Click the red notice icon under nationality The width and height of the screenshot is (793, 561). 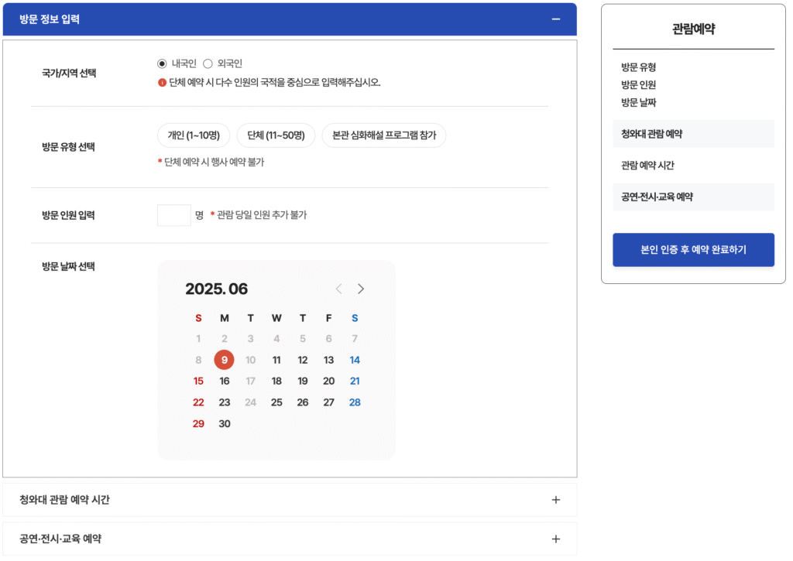[x=162, y=82]
